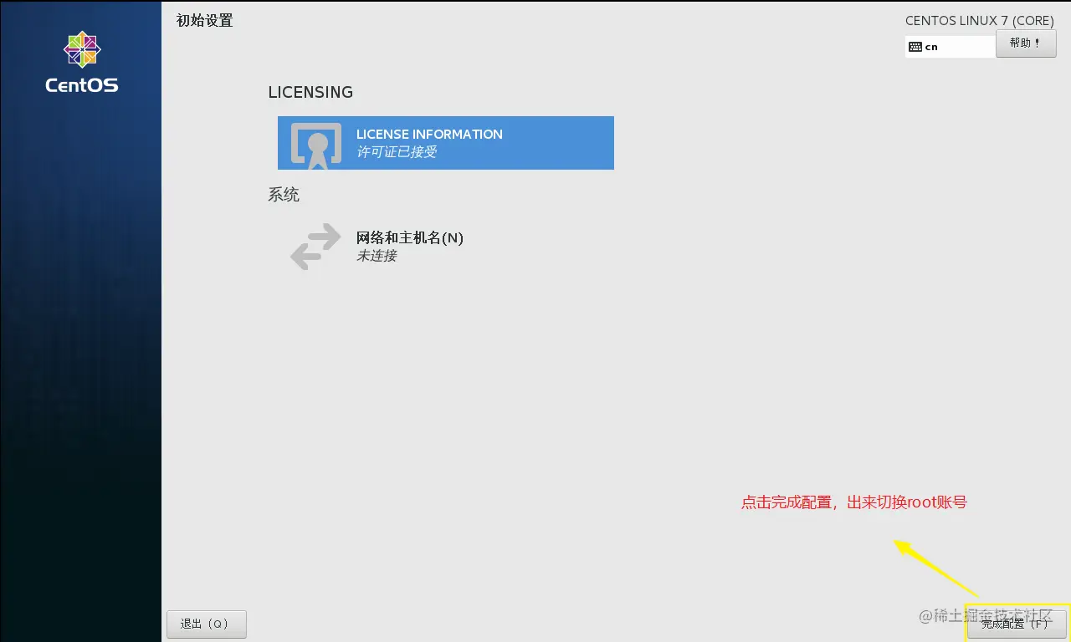Click the CENTOS LINUX 7 (CORE) label

pyautogui.click(x=980, y=20)
